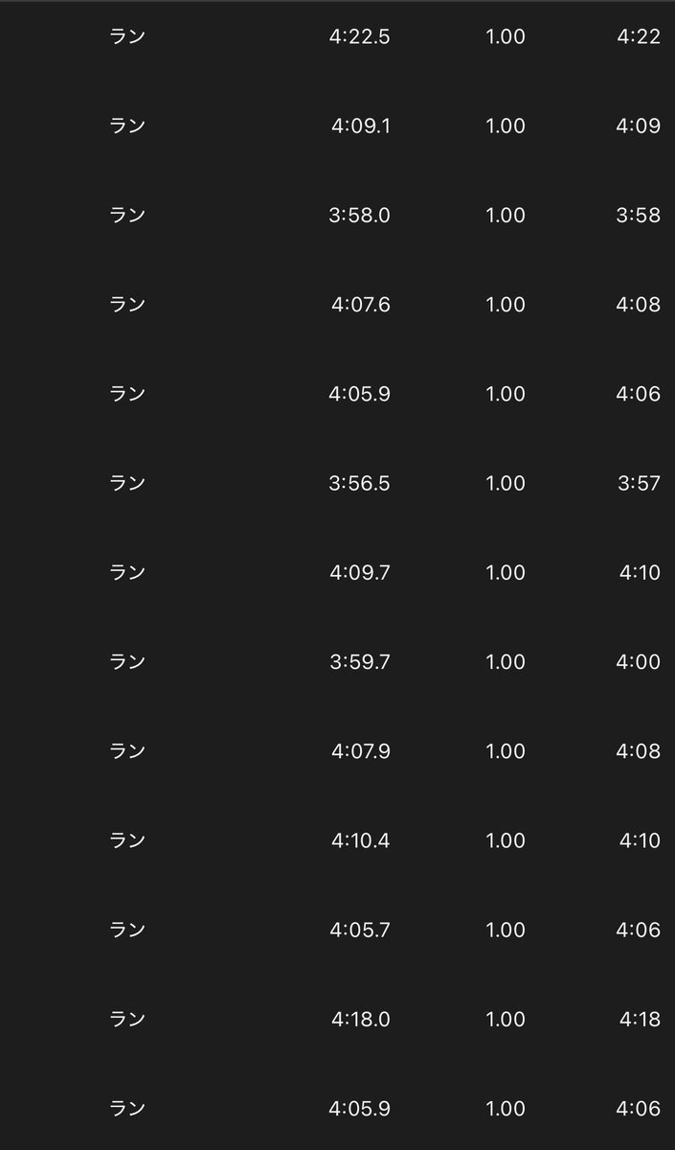This screenshot has height=1150, width=675.
Task: Click the pace value 3:57
Action: [639, 483]
